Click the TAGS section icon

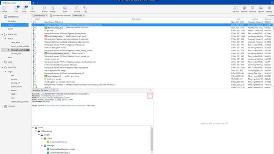coord(6,62)
